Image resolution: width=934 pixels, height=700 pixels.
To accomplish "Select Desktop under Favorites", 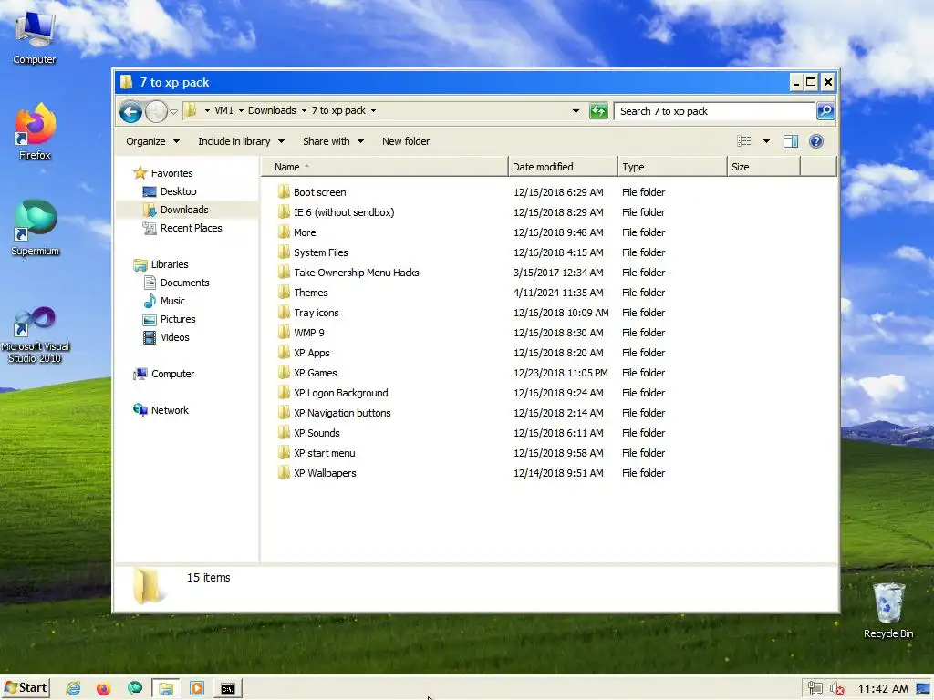I will 178,191.
